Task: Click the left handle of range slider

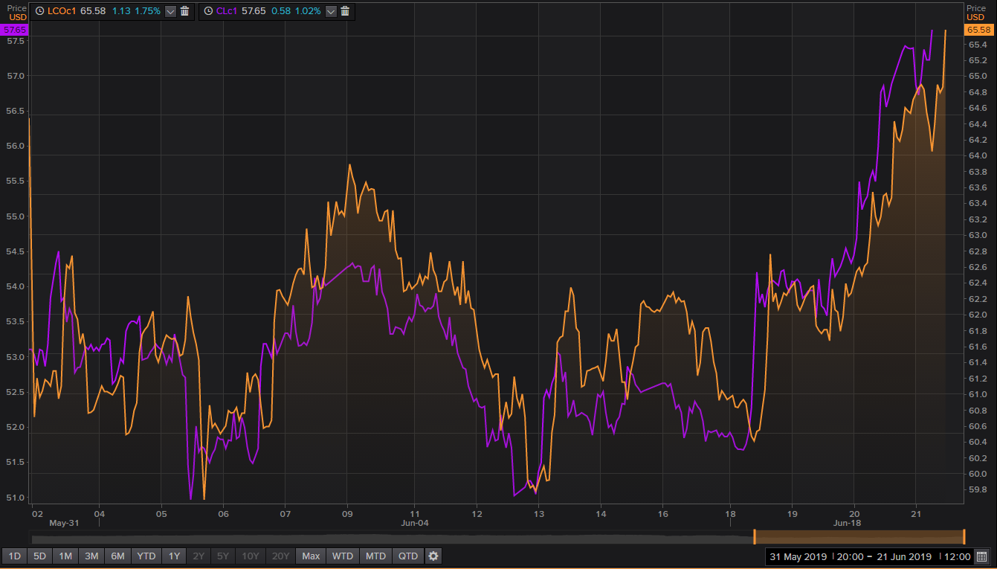Action: point(755,536)
